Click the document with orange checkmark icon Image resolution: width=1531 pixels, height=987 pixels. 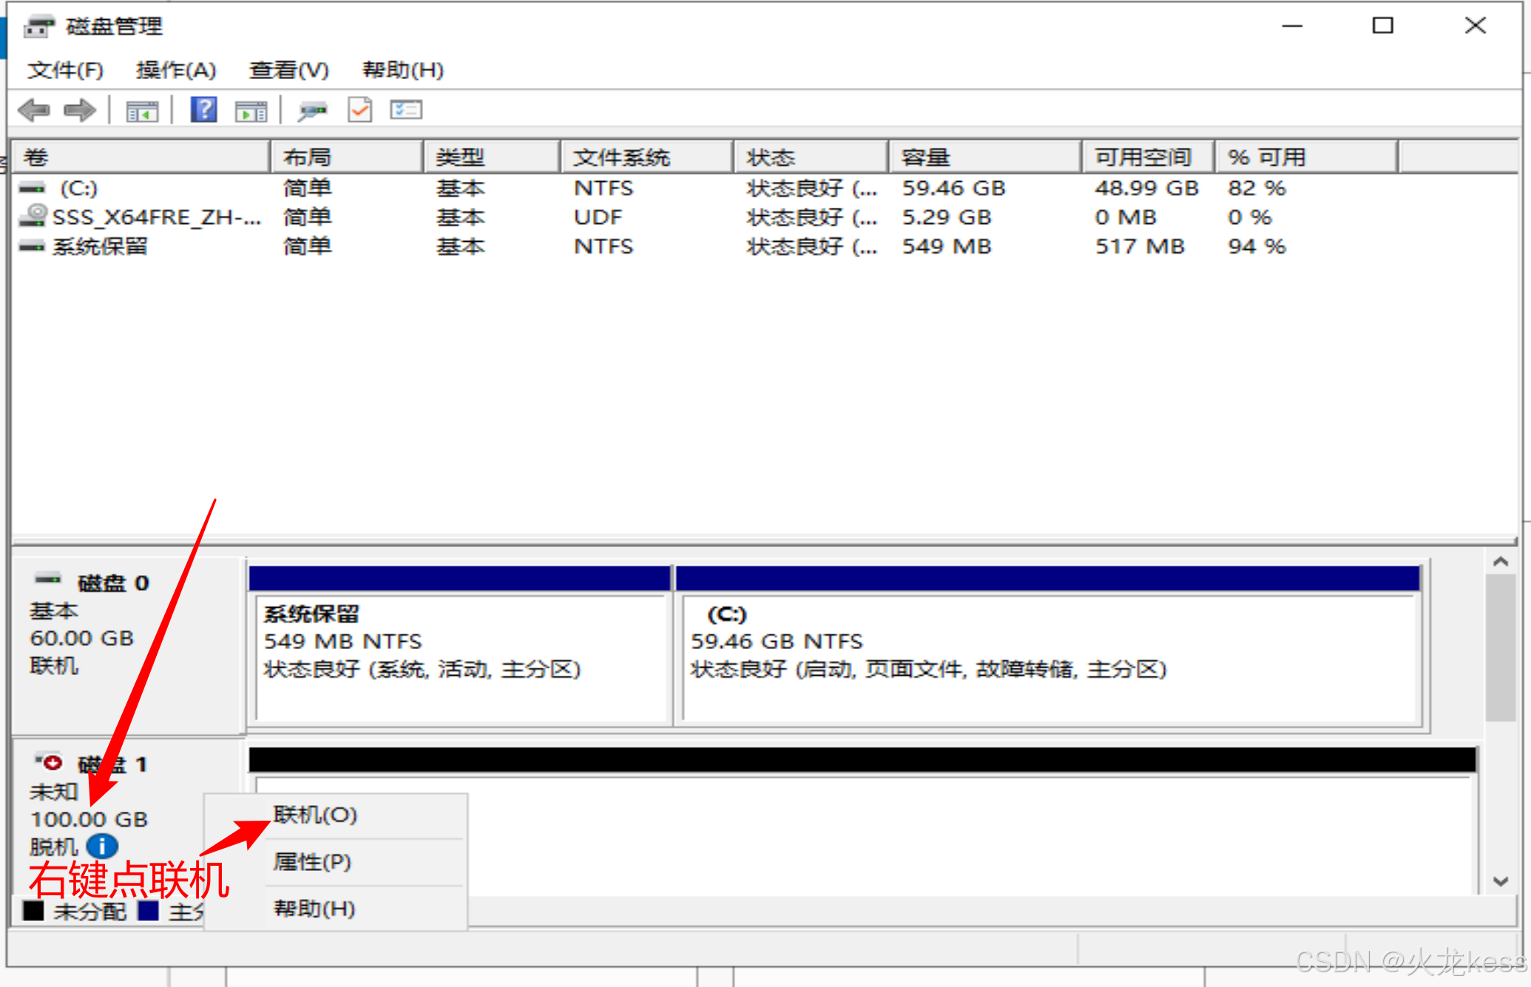(360, 111)
